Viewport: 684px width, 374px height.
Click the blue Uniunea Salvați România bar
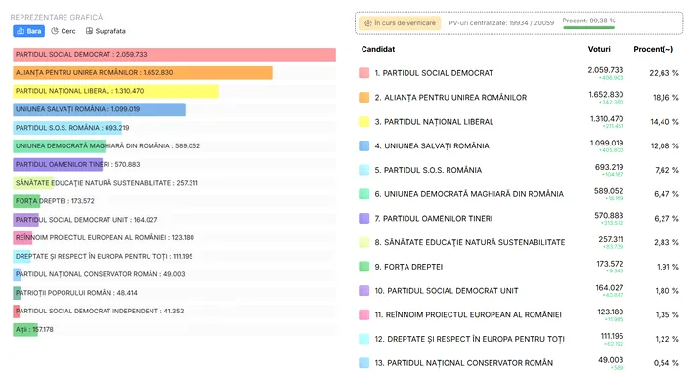[x=99, y=109]
